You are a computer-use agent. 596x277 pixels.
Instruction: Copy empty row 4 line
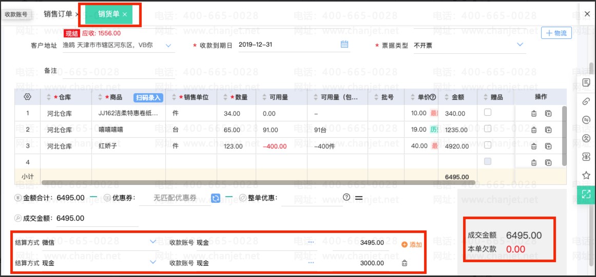[548, 162]
